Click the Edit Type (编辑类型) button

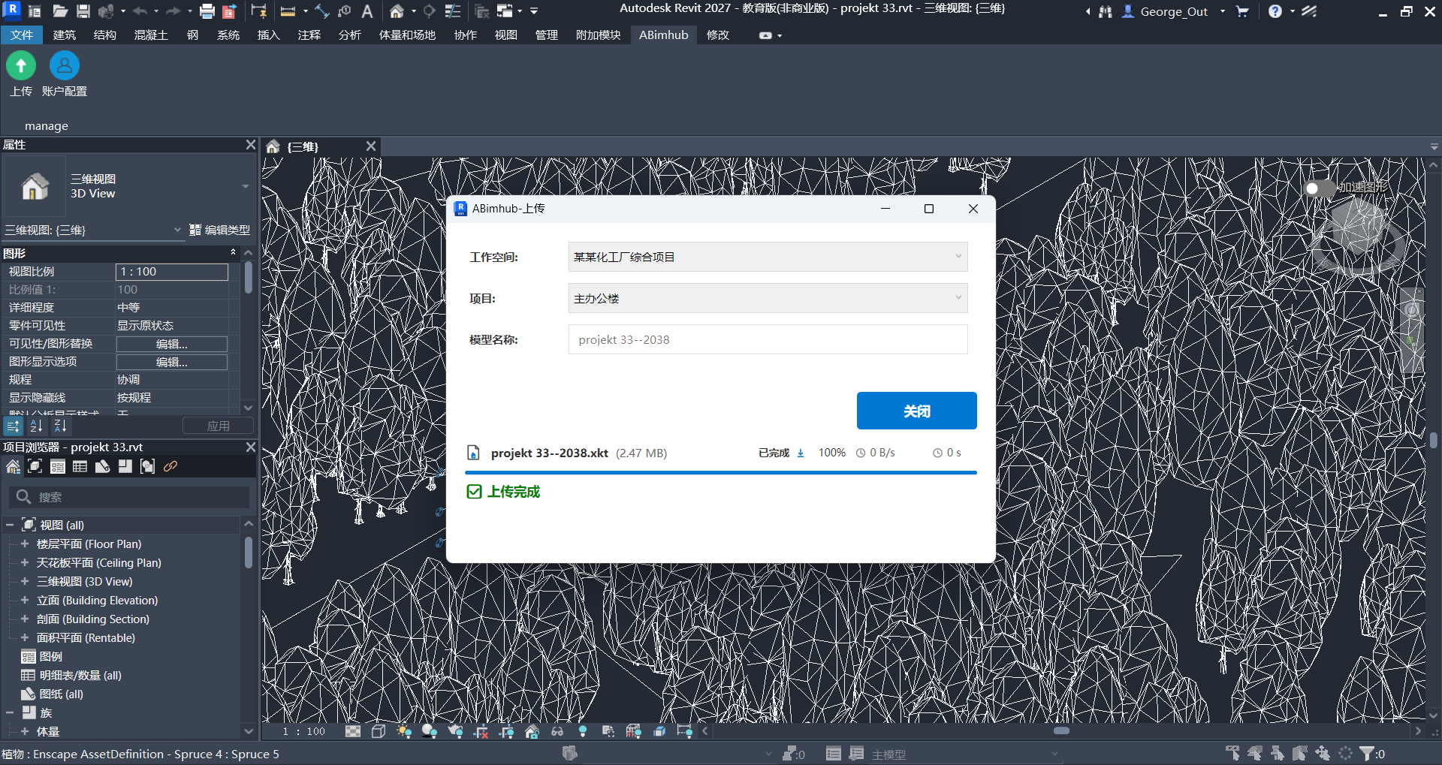pos(219,230)
